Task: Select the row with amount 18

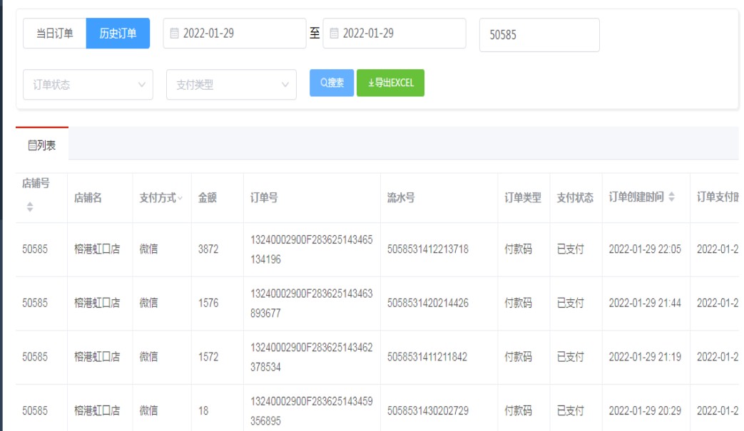Action: [203, 410]
